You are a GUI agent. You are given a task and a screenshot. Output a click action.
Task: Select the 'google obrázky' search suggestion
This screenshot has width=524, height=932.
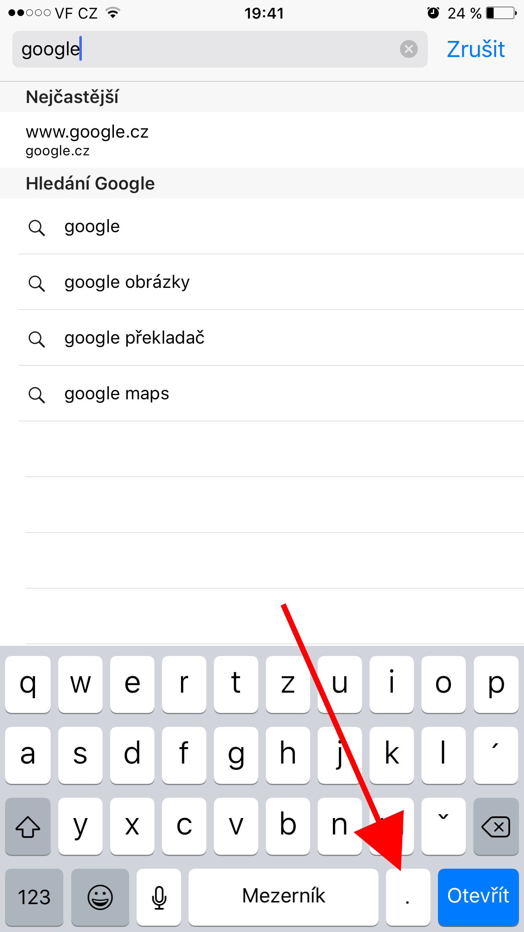click(x=127, y=282)
